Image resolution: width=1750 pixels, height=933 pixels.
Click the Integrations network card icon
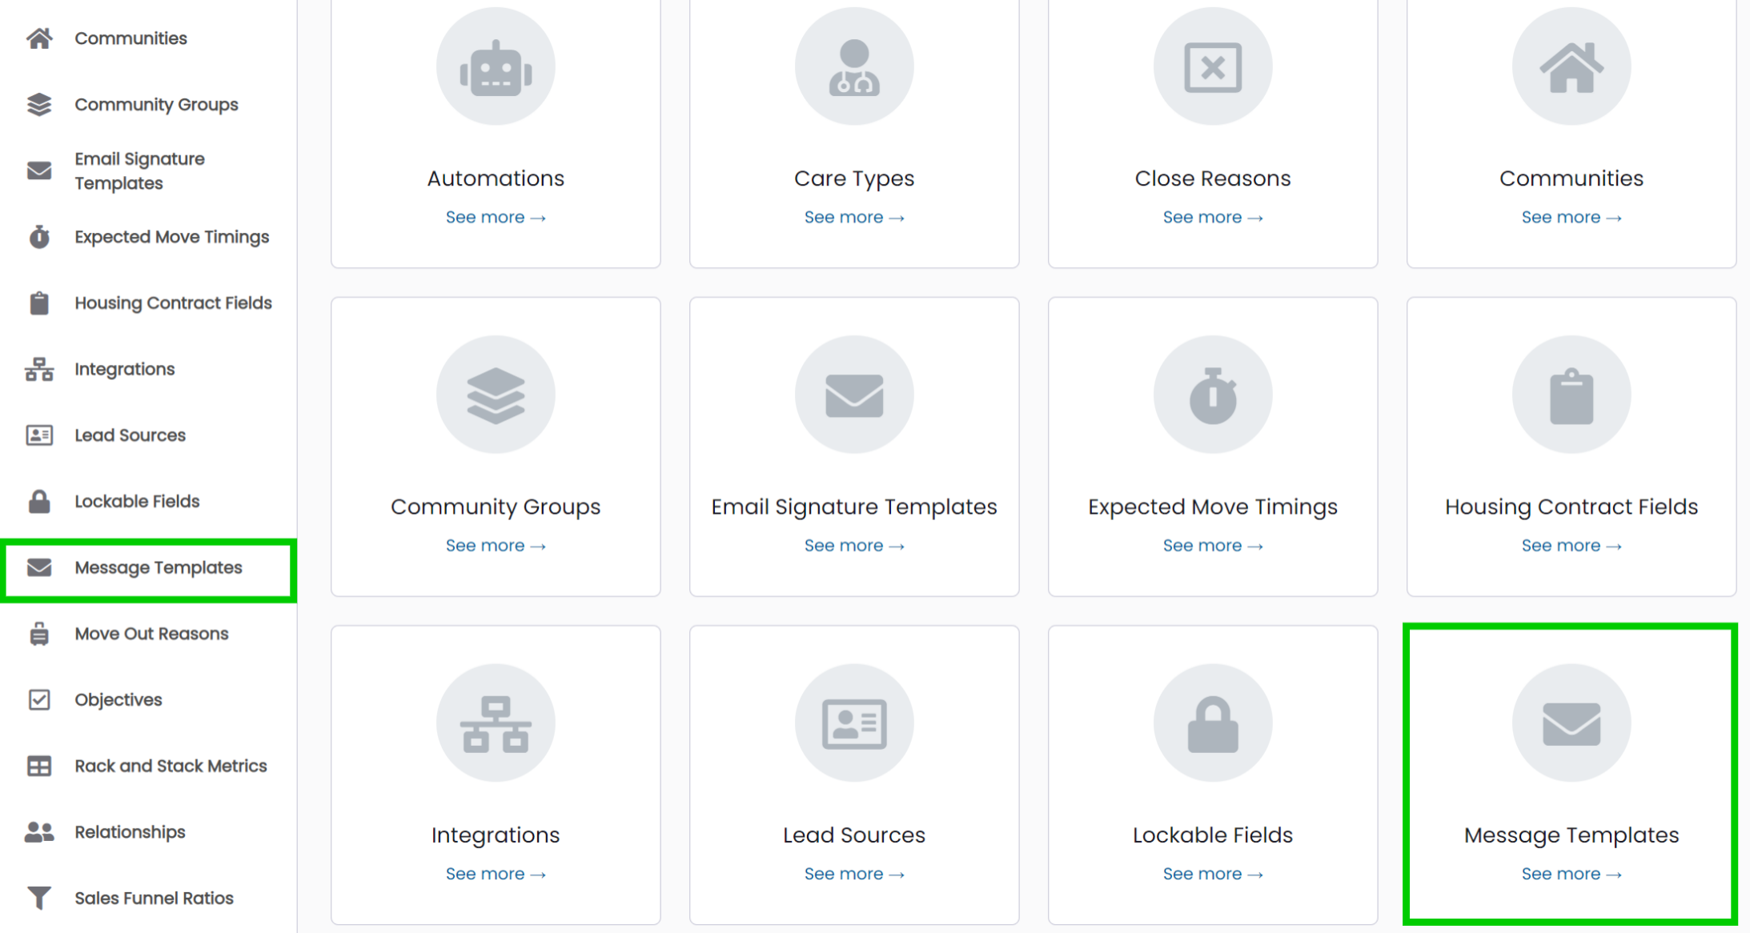496,723
